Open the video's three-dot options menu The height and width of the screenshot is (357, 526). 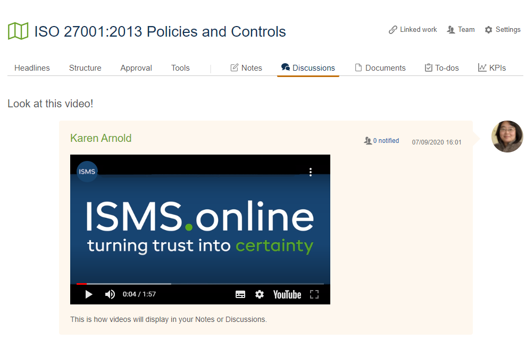tap(311, 172)
